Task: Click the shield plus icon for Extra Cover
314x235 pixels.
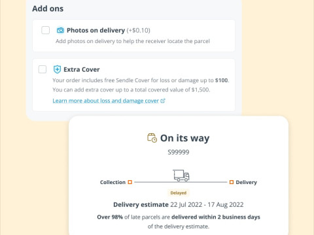Action: click(x=57, y=69)
